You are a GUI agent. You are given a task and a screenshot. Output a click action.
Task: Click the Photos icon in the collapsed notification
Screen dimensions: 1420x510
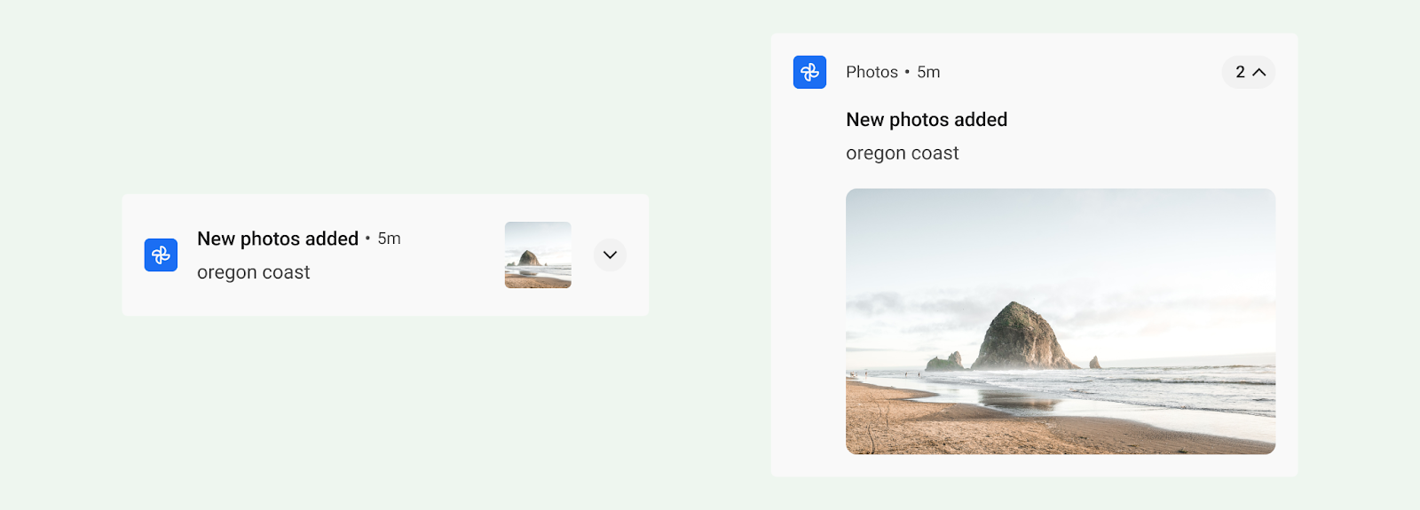coord(161,255)
